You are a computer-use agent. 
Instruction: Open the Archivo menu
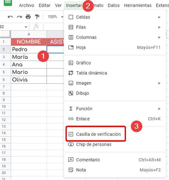coord(27,5)
